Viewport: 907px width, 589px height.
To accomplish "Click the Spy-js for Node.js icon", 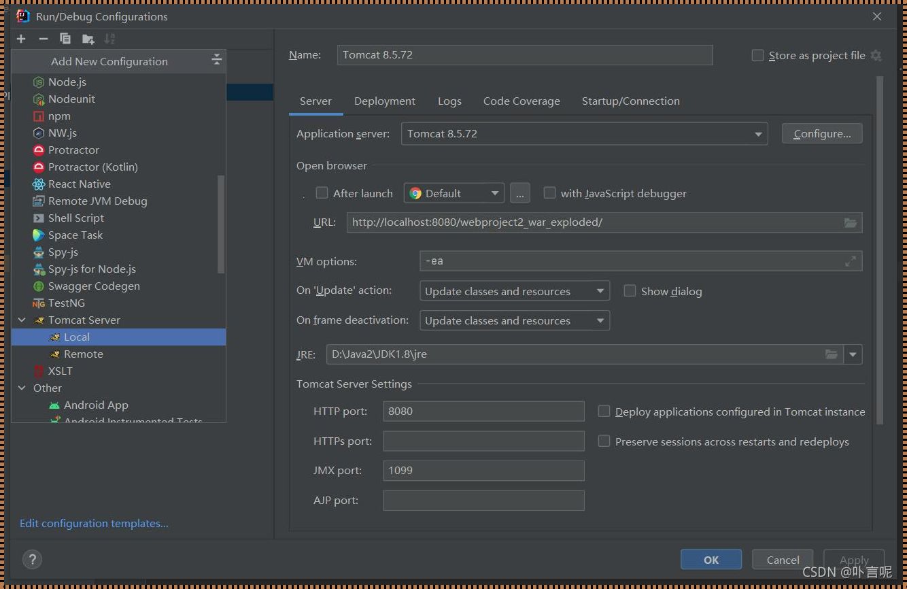I will click(39, 269).
